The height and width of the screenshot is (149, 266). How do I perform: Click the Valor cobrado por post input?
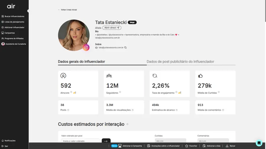click(x=80, y=141)
